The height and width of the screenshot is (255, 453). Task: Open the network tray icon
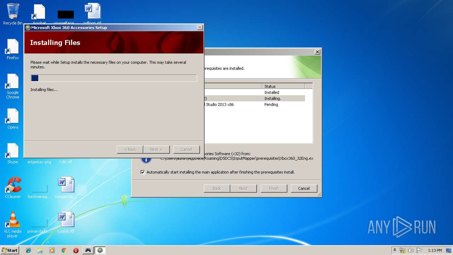point(402,250)
